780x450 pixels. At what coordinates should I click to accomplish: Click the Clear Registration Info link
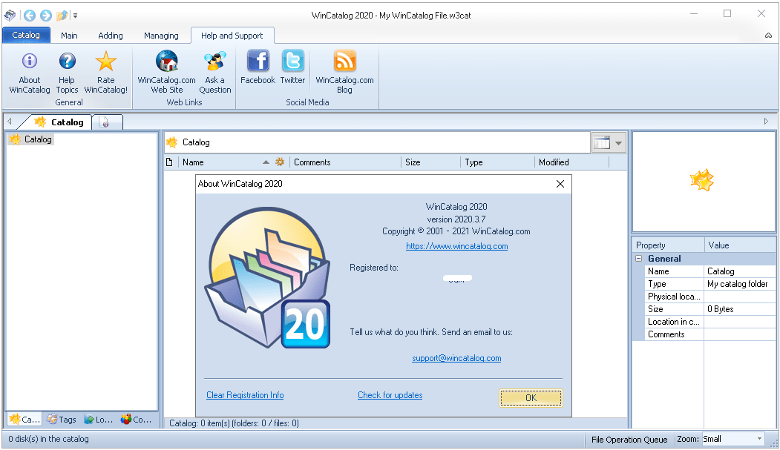(245, 395)
